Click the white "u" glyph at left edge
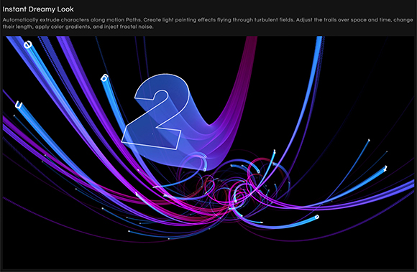 coord(19,105)
